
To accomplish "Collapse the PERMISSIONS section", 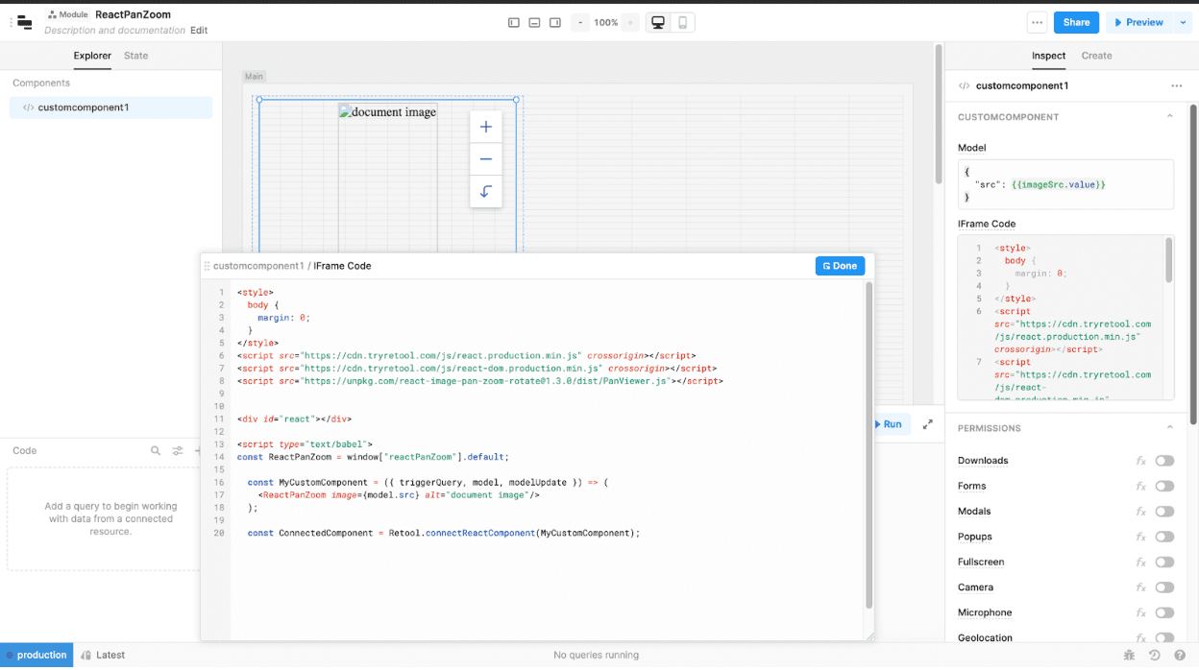I will (x=1169, y=428).
